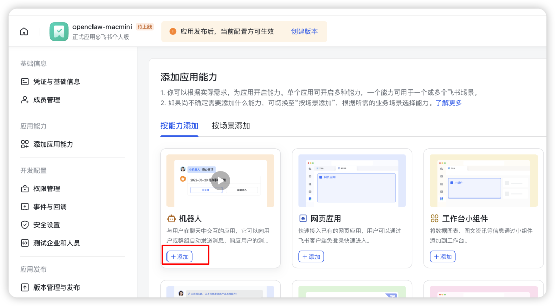Click the 创建版本 link in the banner
555x306 pixels.
point(305,31)
